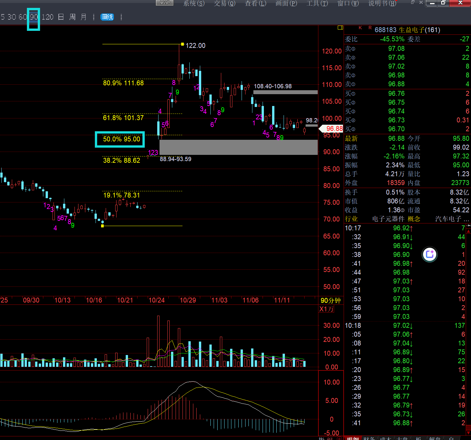Click the red K indicator icon
Screen dimensions: 471x440
point(360,28)
